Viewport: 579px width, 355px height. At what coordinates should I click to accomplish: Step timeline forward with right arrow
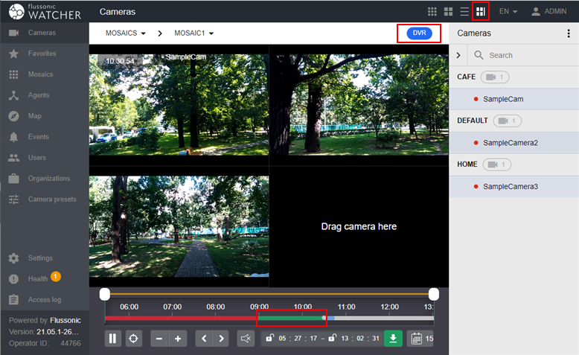[x=221, y=339]
